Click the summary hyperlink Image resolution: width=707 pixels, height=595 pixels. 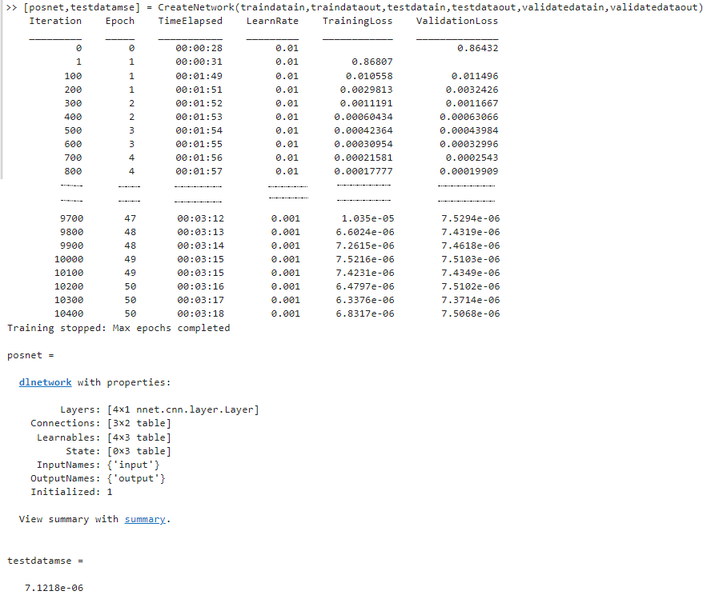tap(144, 519)
